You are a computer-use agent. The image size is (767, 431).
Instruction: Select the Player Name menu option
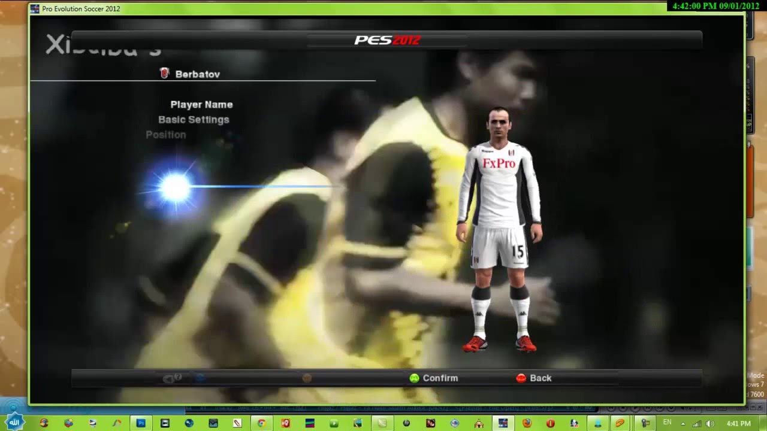pyautogui.click(x=201, y=104)
